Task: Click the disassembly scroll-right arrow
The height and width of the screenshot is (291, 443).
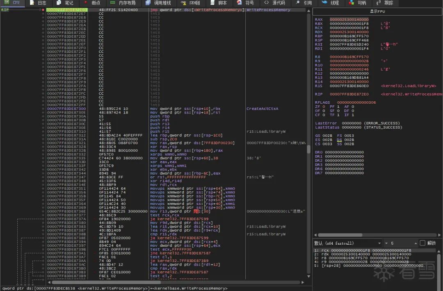Action: tap(303, 282)
